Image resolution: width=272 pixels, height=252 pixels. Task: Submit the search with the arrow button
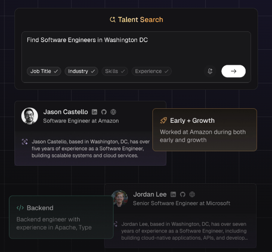click(233, 71)
